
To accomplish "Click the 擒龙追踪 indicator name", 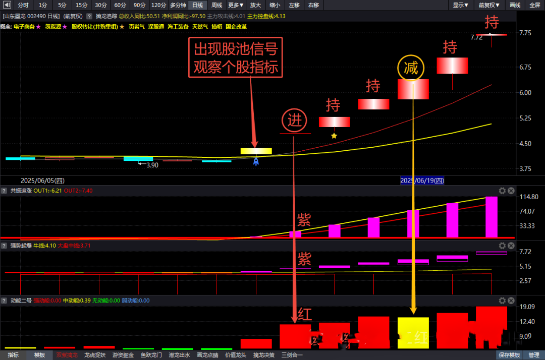I will tap(106, 16).
